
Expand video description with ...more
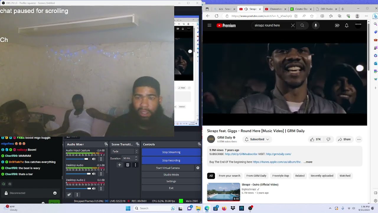click(308, 162)
